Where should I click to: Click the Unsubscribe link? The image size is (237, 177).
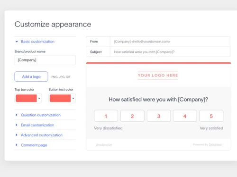point(104,144)
